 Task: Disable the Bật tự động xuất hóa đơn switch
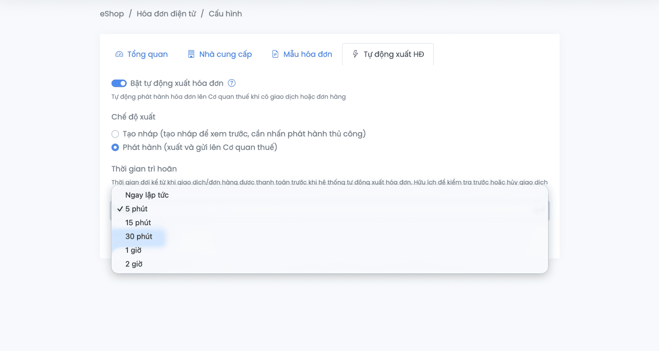pyautogui.click(x=119, y=83)
